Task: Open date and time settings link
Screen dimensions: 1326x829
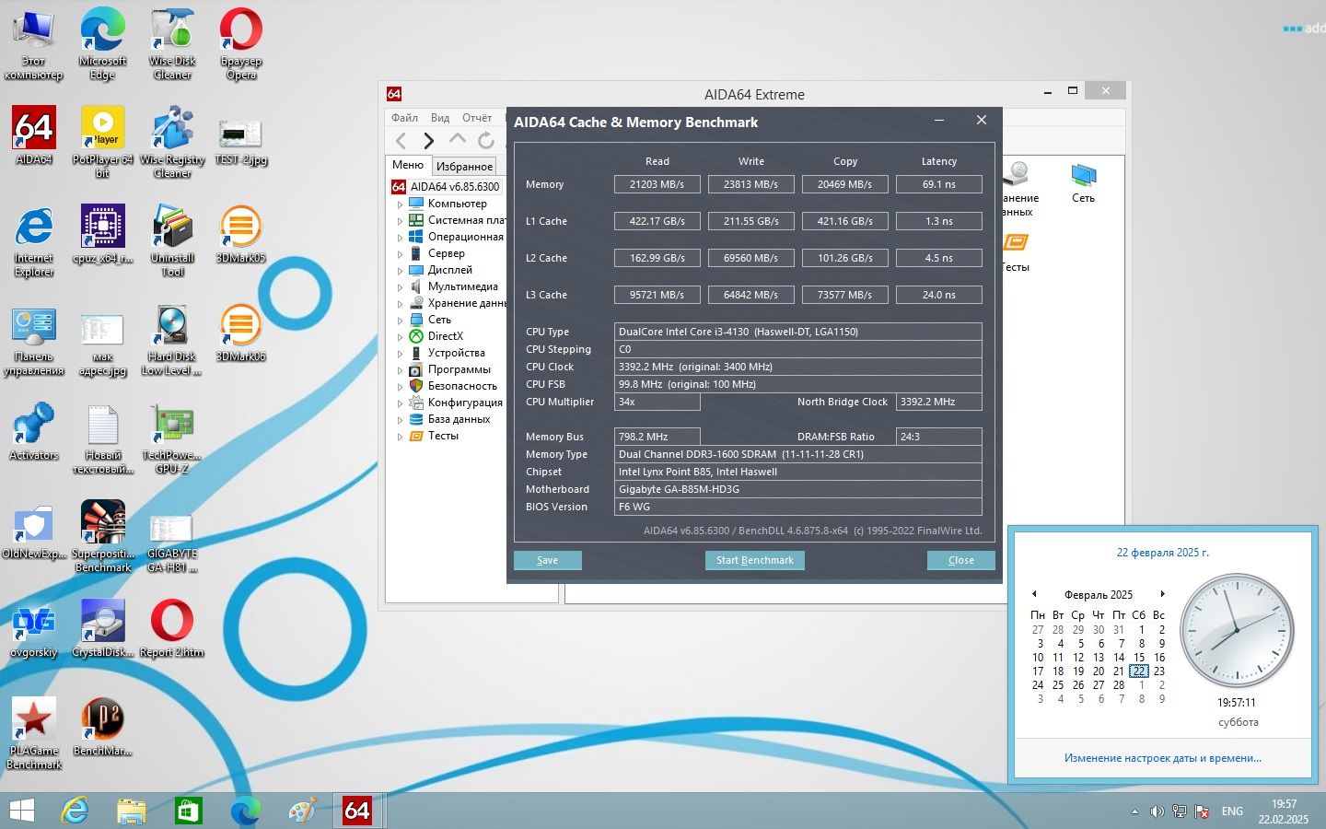Action: coord(1162,758)
